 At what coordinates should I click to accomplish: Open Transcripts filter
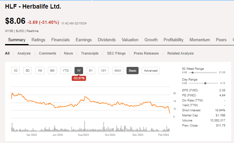point(90,53)
